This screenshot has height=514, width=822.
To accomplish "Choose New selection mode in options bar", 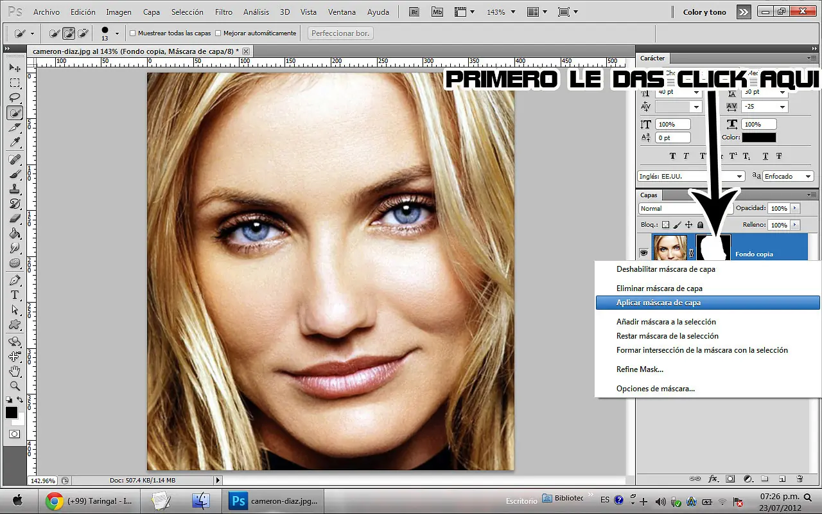I will click(55, 33).
